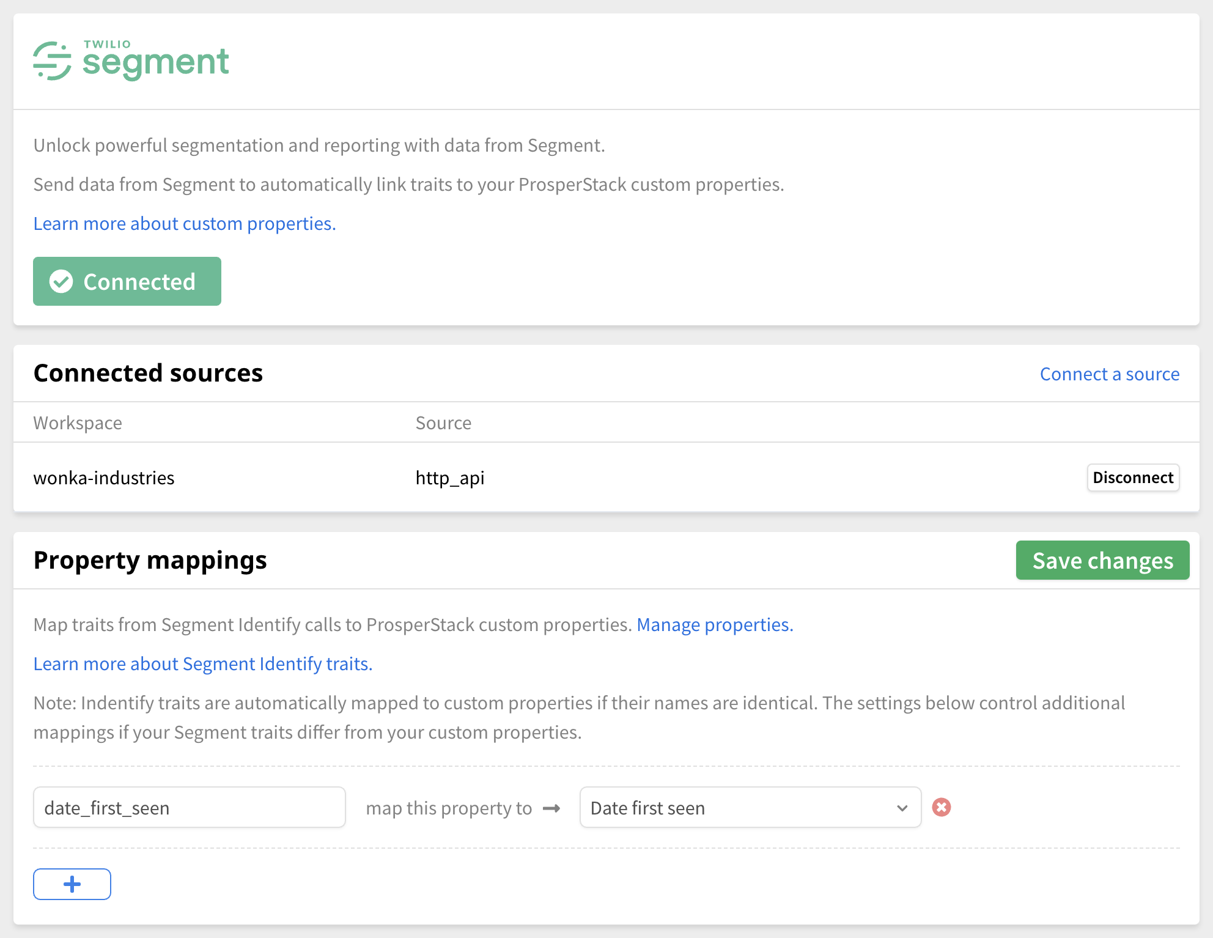The height and width of the screenshot is (938, 1213).
Task: Select the http_api source cell
Action: [450, 478]
